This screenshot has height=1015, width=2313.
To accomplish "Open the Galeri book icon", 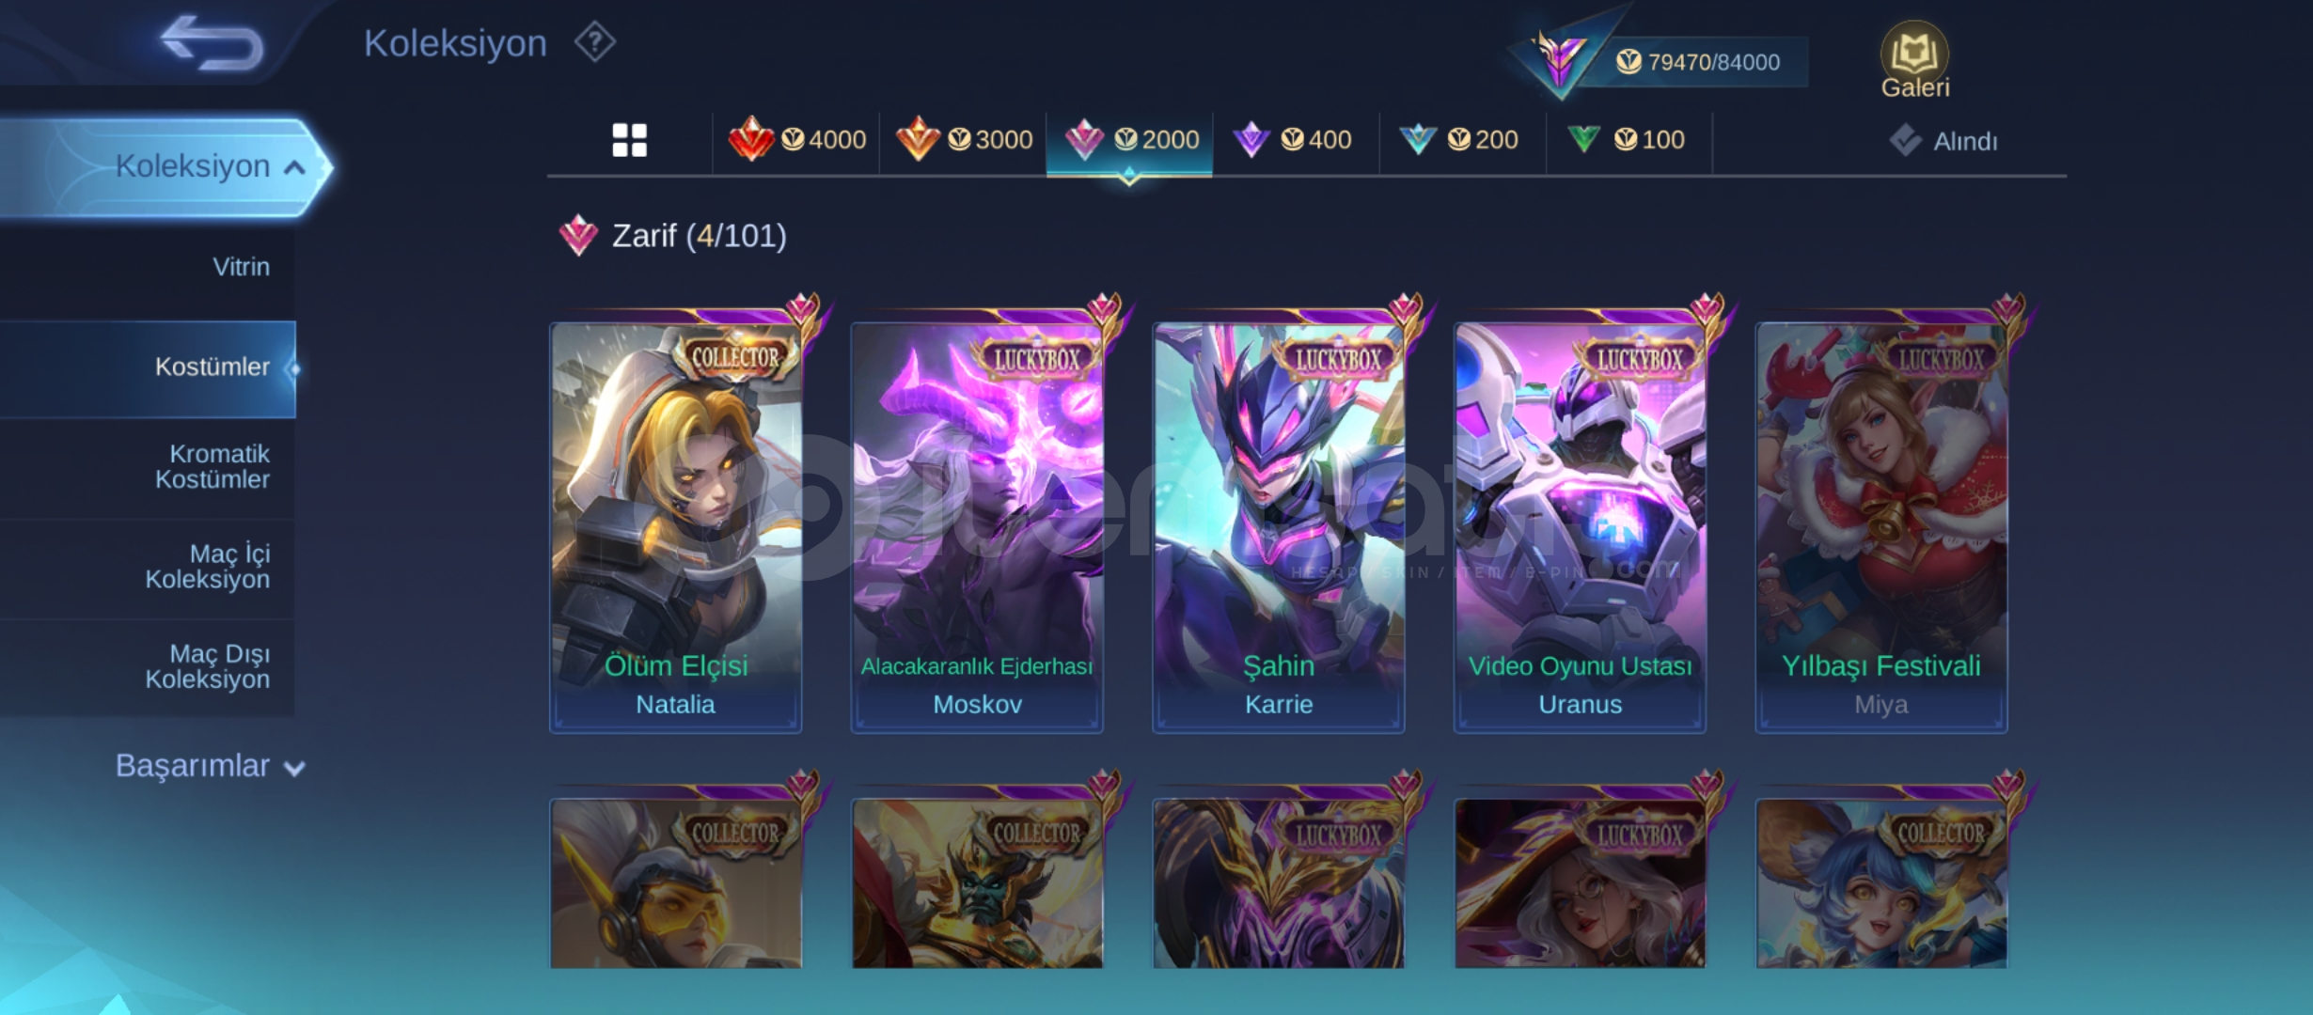I will click(1914, 59).
